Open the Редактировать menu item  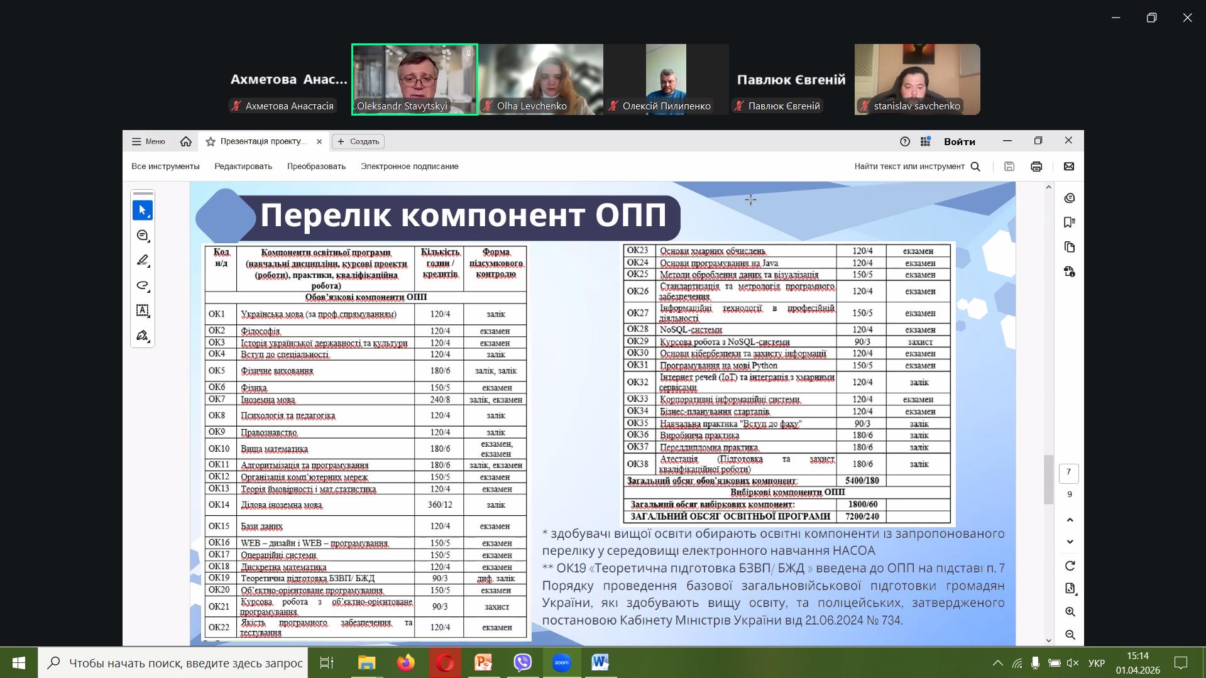click(x=243, y=167)
